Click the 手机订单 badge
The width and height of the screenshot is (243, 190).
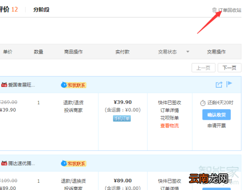pos(122,119)
